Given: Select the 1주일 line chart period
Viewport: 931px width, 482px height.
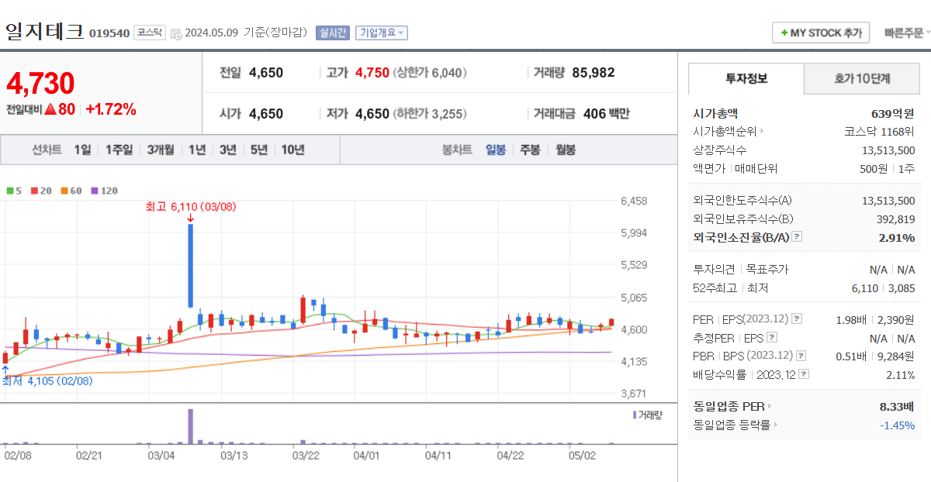Looking at the screenshot, I should pyautogui.click(x=119, y=150).
